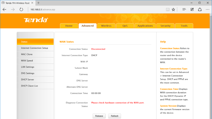212x119 pixels.
Task: Click the scrollbar up arrow
Action: [x=211, y=14]
